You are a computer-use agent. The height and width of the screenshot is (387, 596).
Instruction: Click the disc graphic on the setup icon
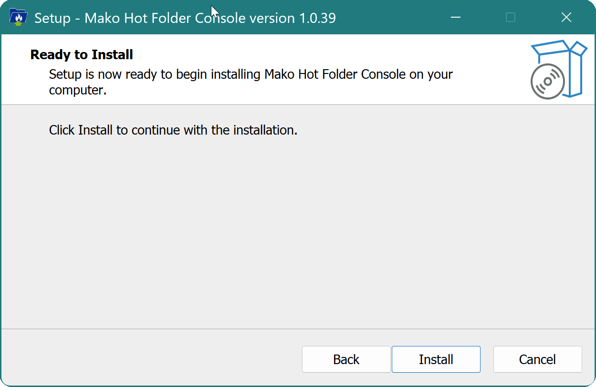[x=547, y=82]
